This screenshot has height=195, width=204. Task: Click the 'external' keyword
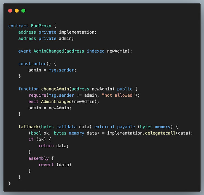104,127
